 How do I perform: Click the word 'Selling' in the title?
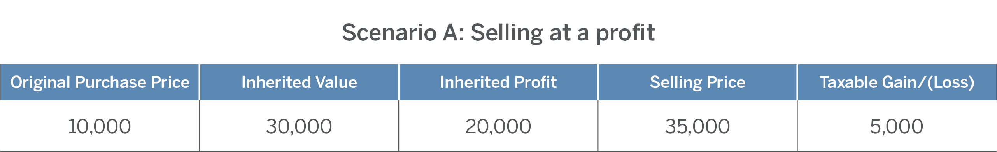pyautogui.click(x=507, y=33)
